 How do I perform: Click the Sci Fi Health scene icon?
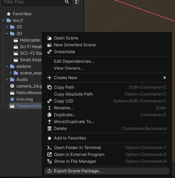tap(16, 47)
